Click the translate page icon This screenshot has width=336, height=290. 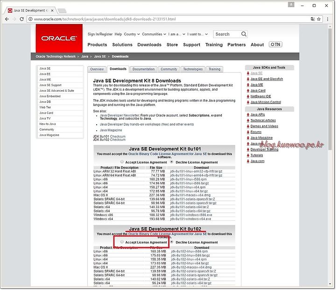click(x=313, y=19)
